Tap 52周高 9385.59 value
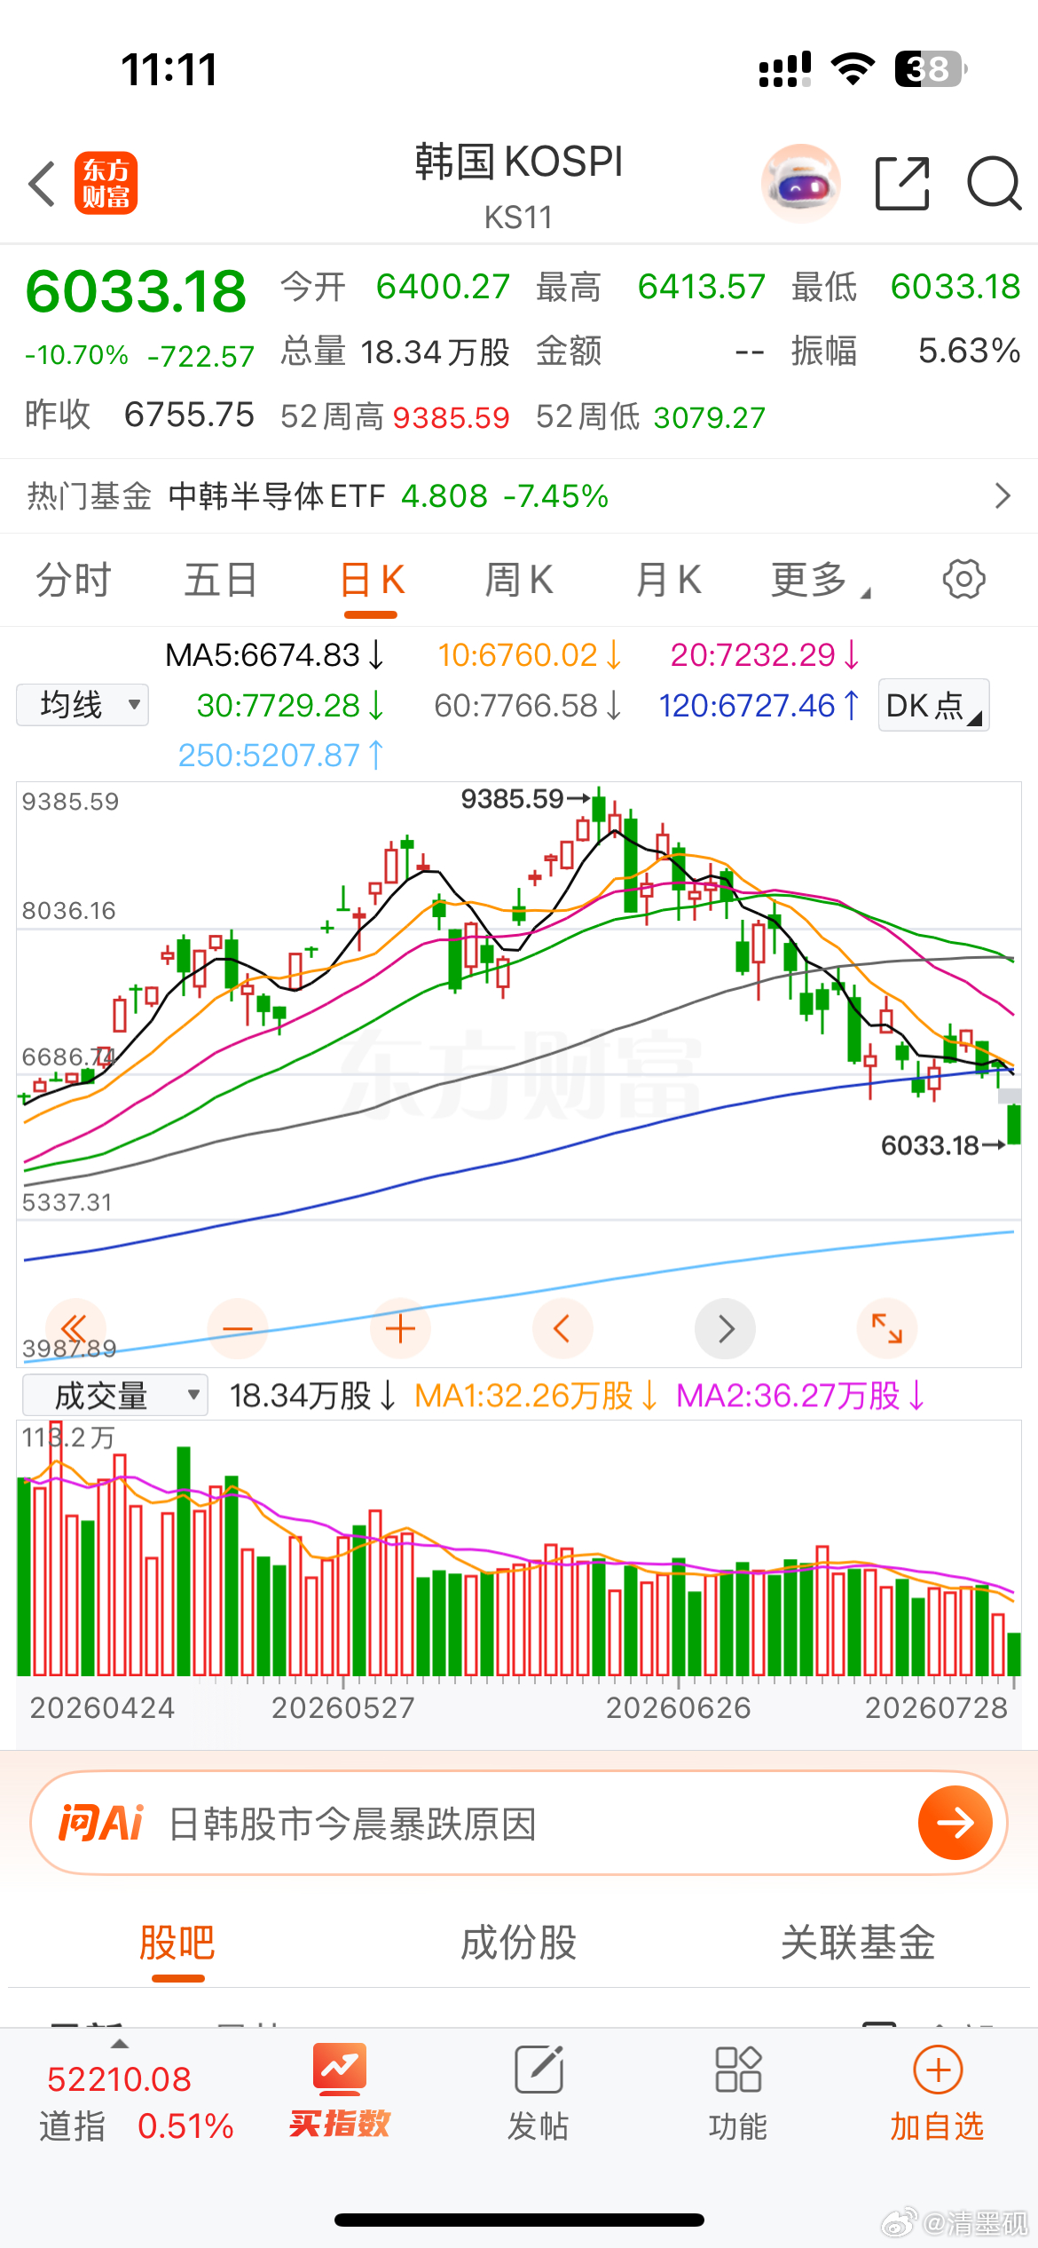The height and width of the screenshot is (2248, 1038). point(452,417)
